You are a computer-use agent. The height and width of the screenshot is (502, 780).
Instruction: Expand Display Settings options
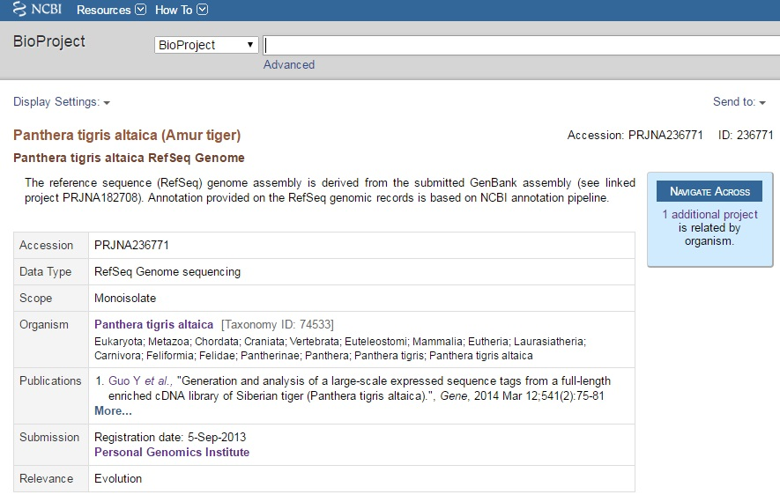62,102
